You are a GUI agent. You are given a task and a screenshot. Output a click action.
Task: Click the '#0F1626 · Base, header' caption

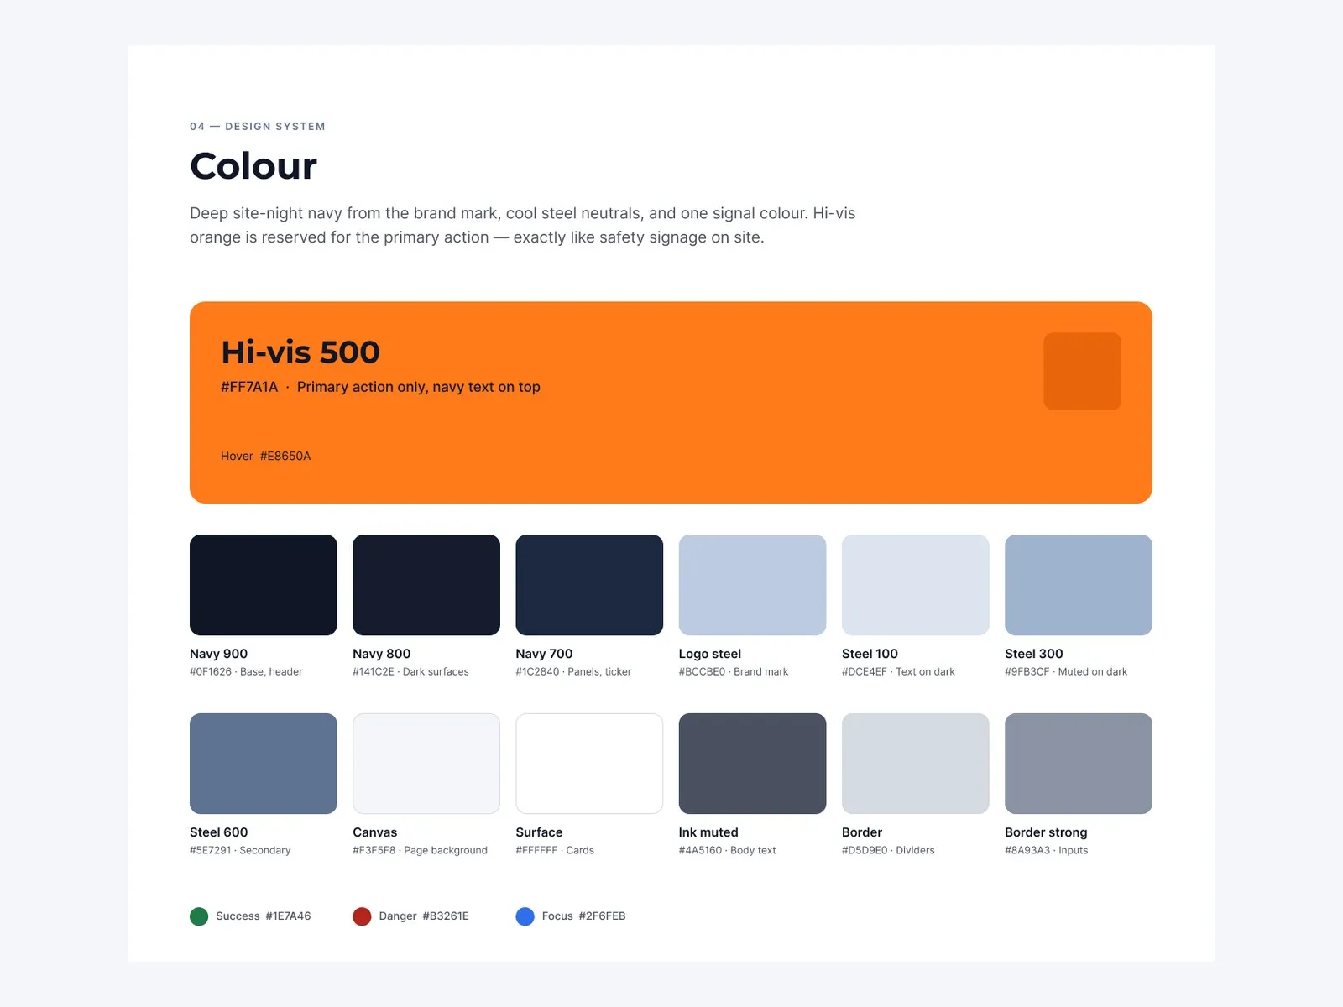(x=246, y=671)
